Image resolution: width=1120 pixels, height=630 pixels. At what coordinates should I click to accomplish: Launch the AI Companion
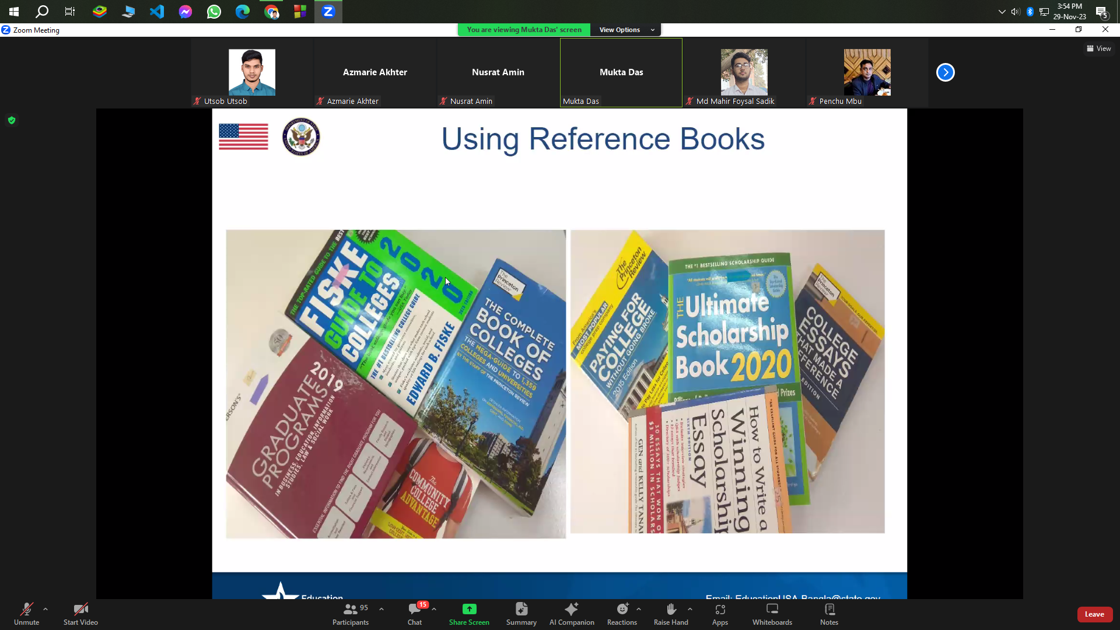pos(571,614)
